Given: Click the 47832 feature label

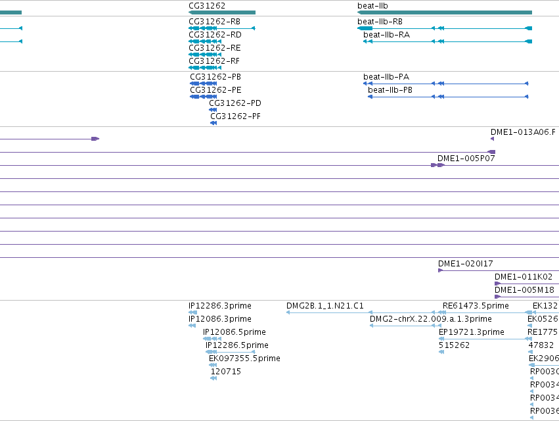Looking at the screenshot, I should pyautogui.click(x=541, y=345).
